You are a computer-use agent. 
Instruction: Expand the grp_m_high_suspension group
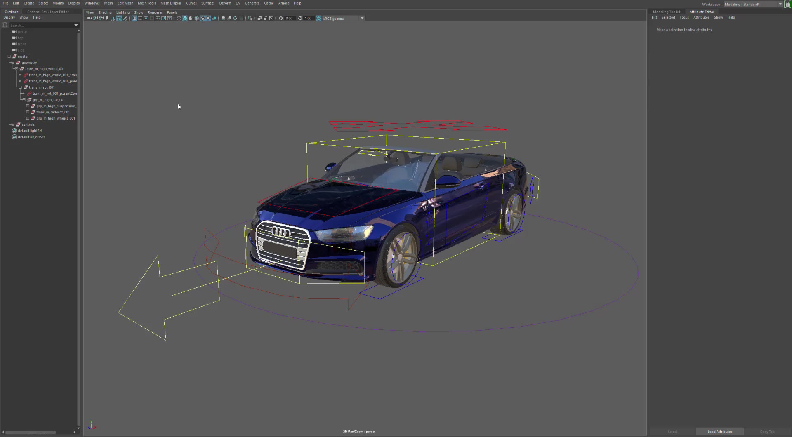pos(28,106)
